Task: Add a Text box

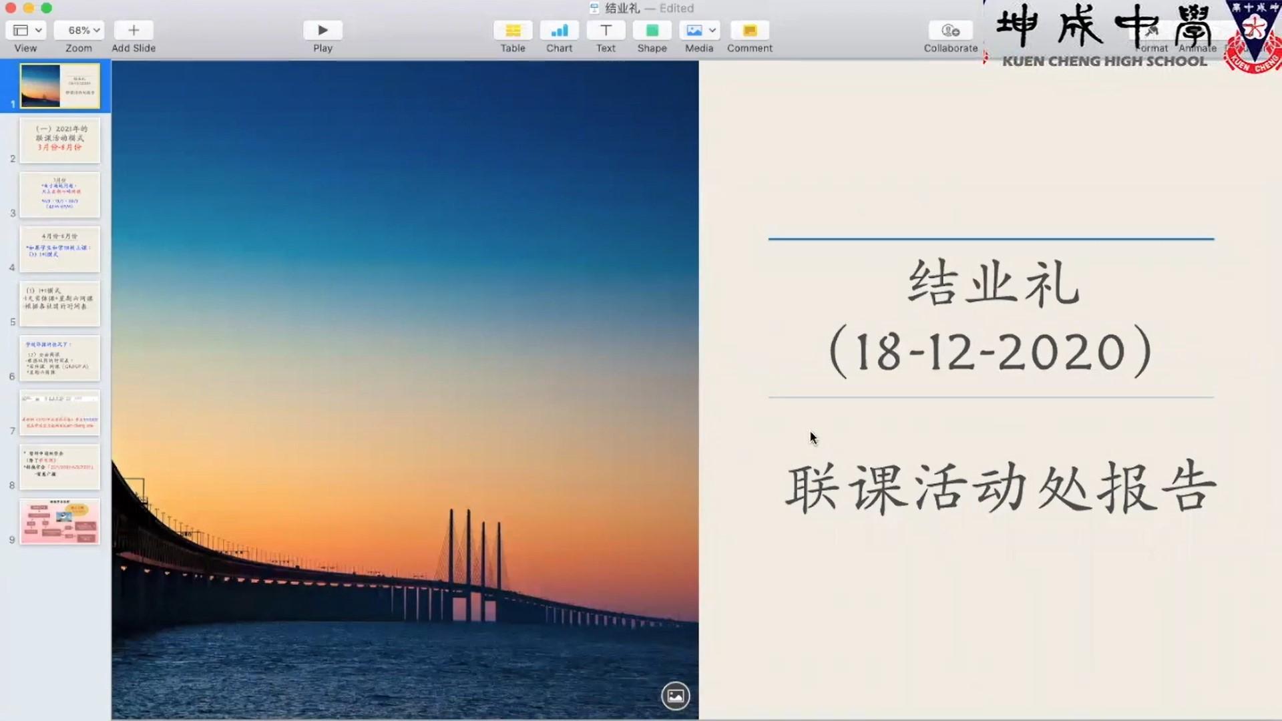Action: [606, 30]
